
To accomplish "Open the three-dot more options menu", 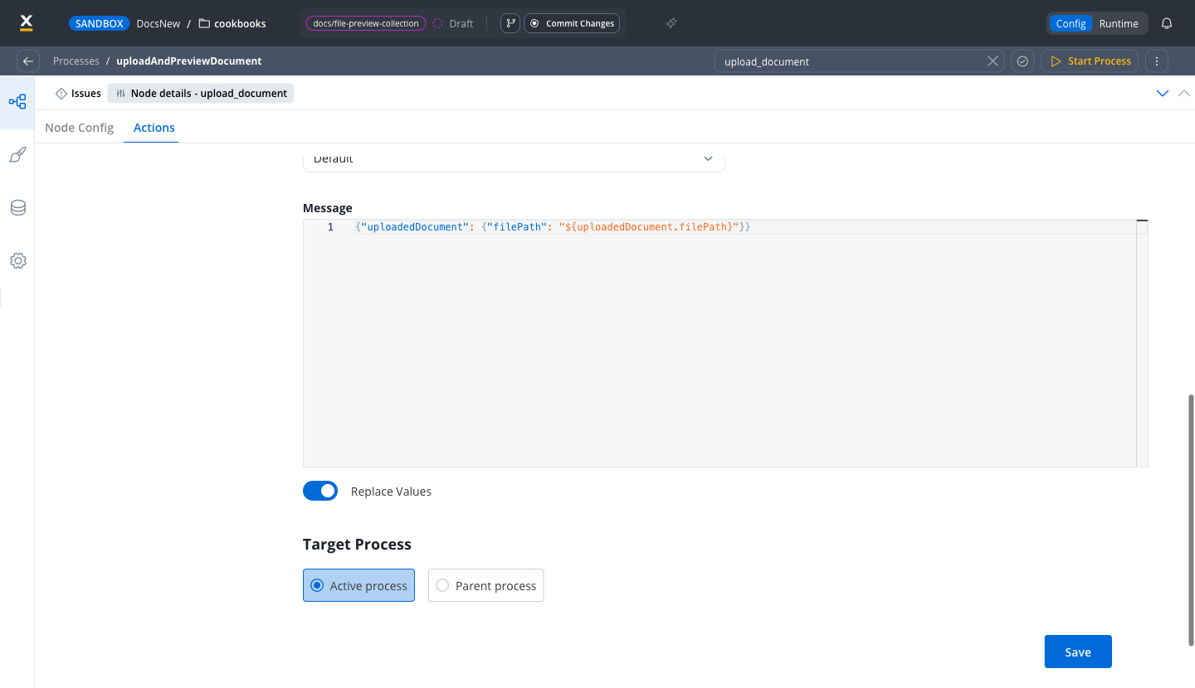I will point(1156,61).
